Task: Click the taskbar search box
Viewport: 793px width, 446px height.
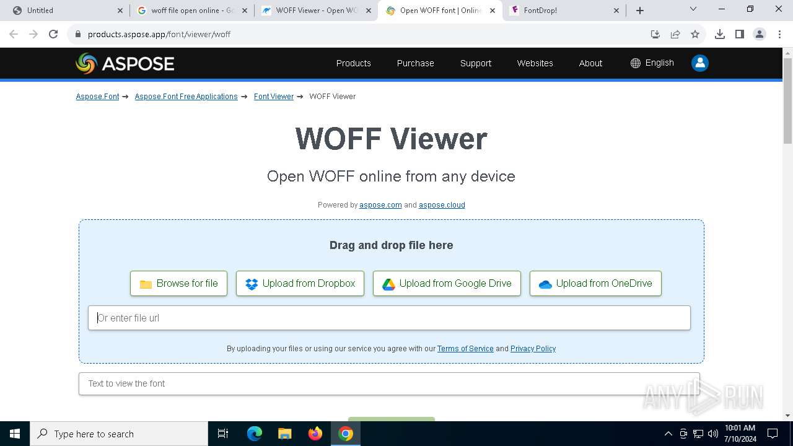Action: (119, 434)
